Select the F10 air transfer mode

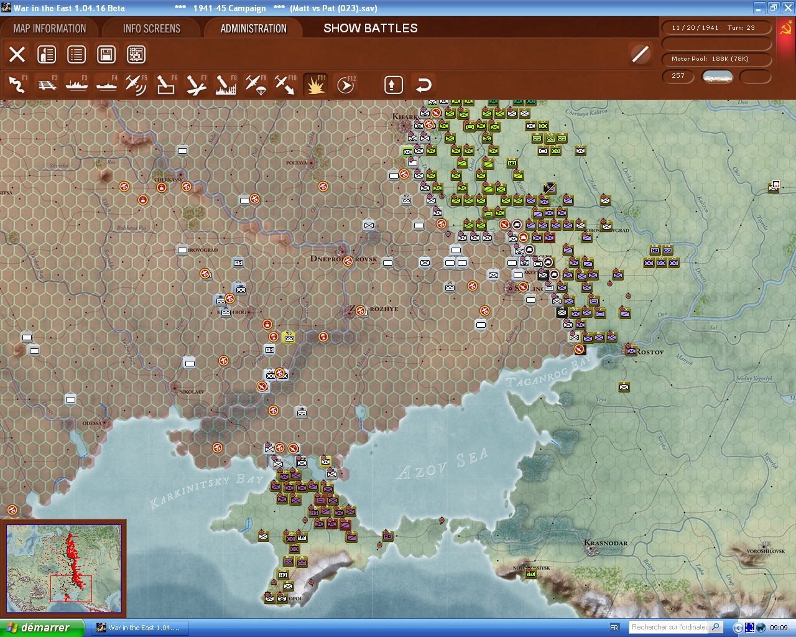285,85
